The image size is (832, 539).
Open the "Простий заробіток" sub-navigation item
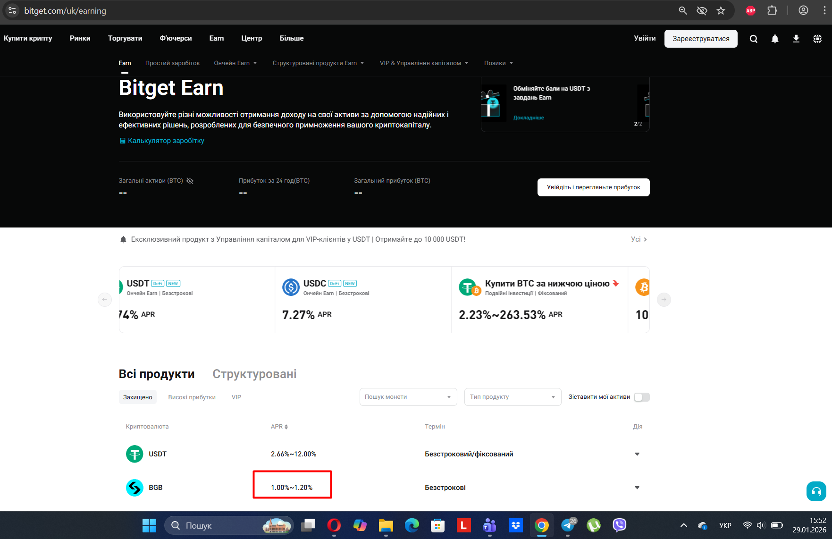(173, 63)
